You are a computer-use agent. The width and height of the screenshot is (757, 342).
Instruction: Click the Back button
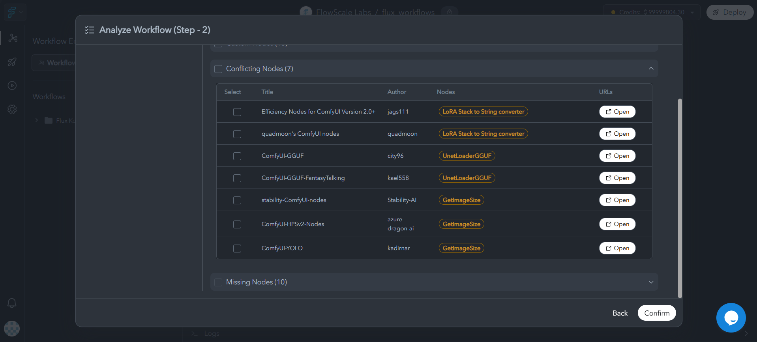pyautogui.click(x=620, y=313)
